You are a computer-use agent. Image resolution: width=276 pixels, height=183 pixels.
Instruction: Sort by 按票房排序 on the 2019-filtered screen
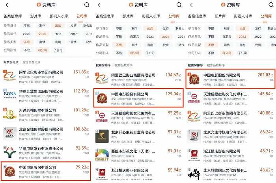11,62
